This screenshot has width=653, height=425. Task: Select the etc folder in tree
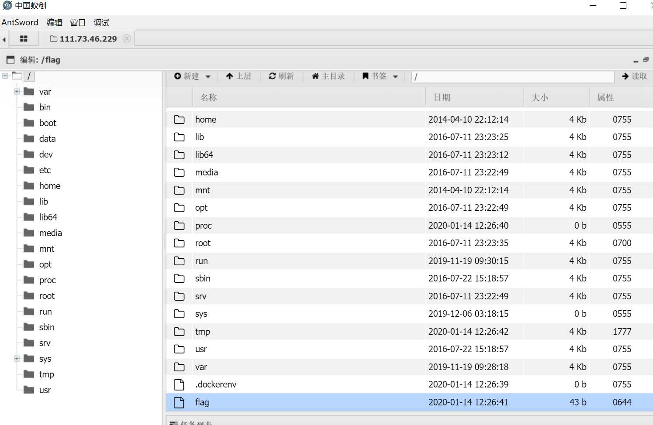click(45, 170)
